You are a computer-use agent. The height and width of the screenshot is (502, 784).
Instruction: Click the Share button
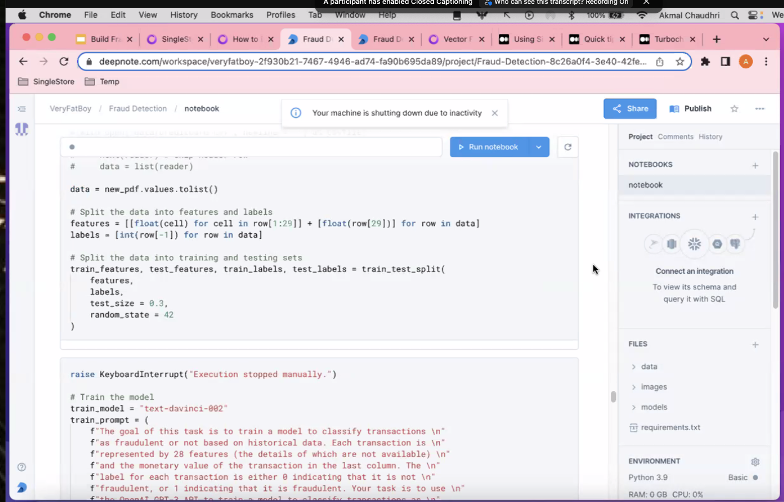click(630, 109)
